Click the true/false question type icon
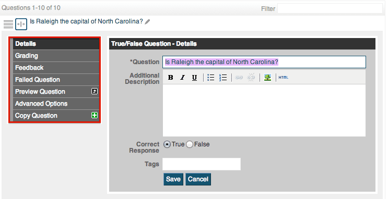The width and height of the screenshot is (388, 199). [21, 24]
